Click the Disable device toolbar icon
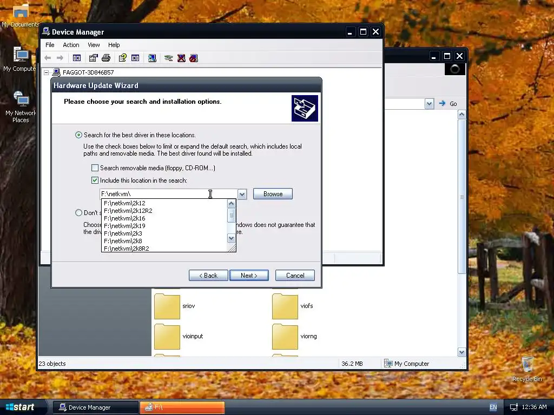 (x=194, y=58)
